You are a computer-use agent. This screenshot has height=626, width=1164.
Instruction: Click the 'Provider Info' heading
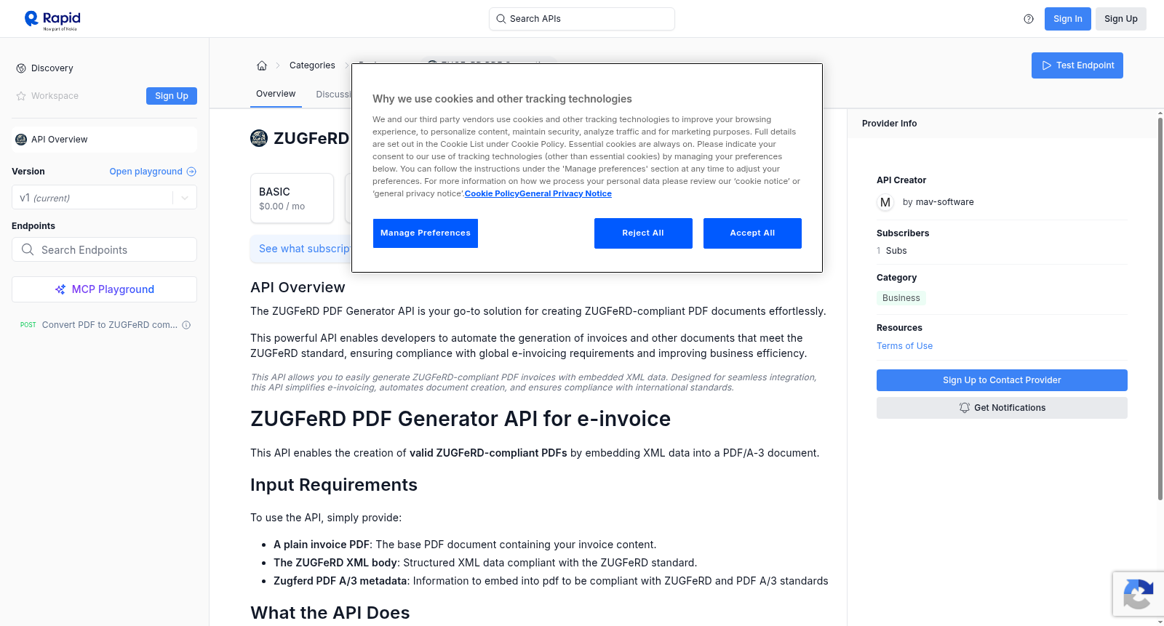tap(889, 124)
